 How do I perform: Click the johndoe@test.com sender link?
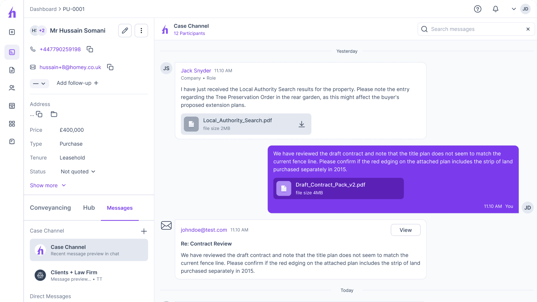[x=204, y=230]
